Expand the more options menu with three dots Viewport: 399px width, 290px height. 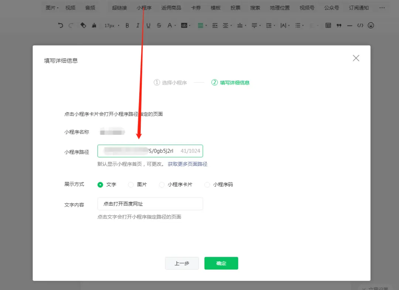pos(382,7)
